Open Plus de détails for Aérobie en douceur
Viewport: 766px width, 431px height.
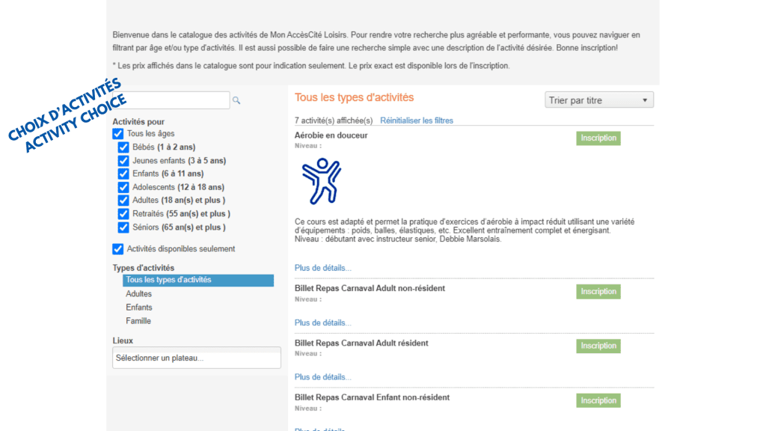tap(323, 268)
